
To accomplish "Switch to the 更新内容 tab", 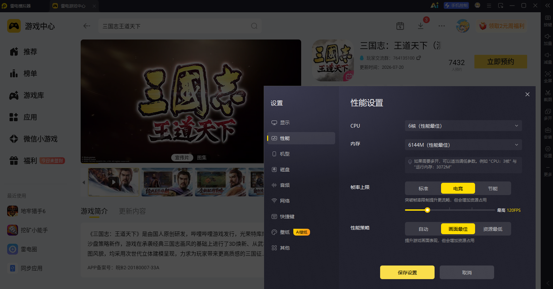I will coord(132,211).
